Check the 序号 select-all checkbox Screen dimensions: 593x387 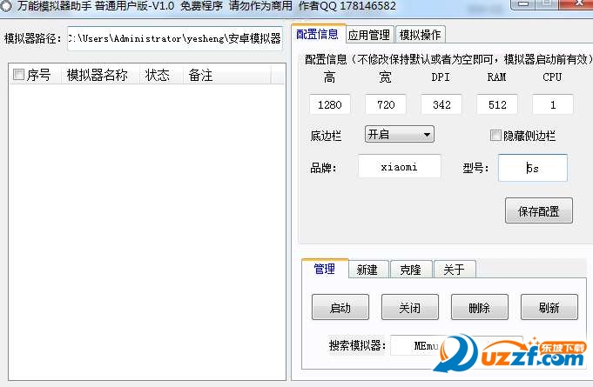pyautogui.click(x=19, y=76)
